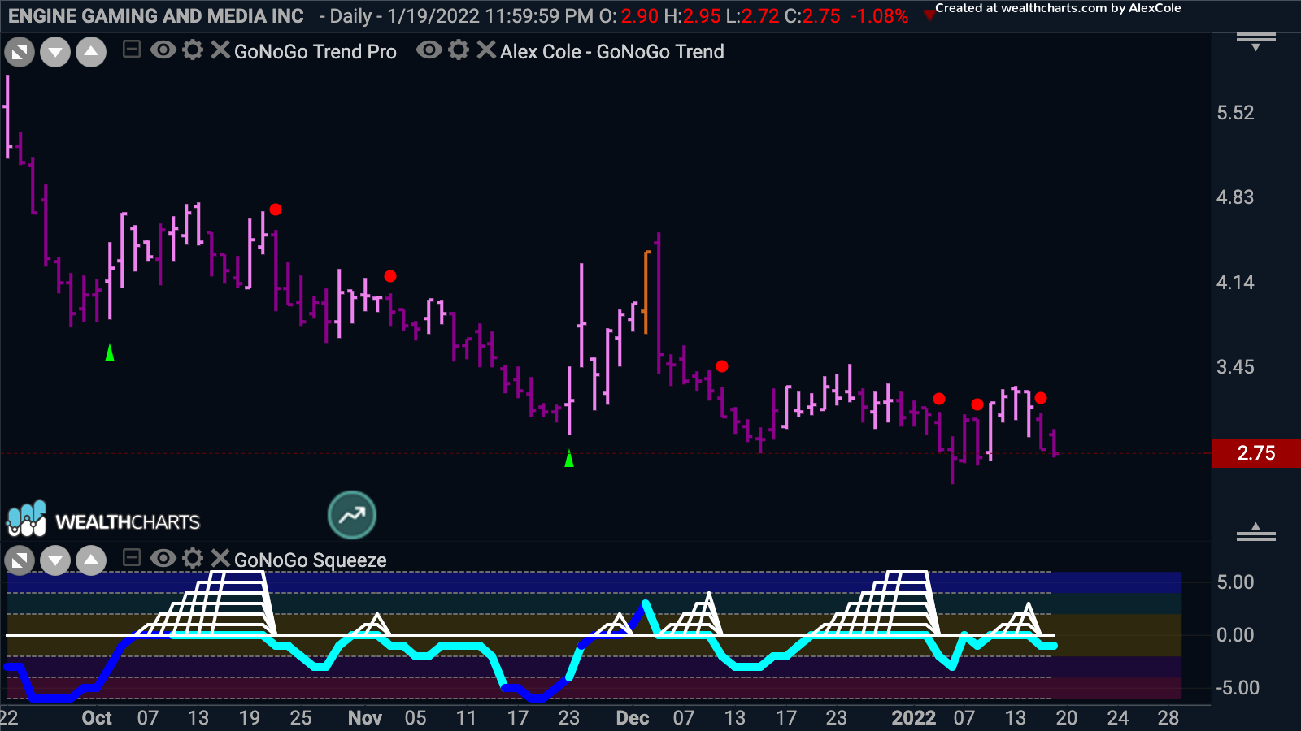
Task: Click the Dec date label
Action: pos(633,718)
